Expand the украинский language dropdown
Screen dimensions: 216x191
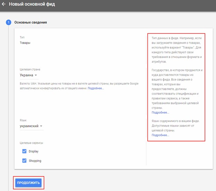(x=31, y=126)
